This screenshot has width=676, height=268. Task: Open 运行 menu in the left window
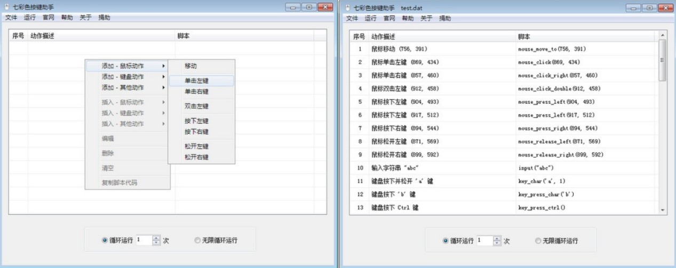coord(30,18)
